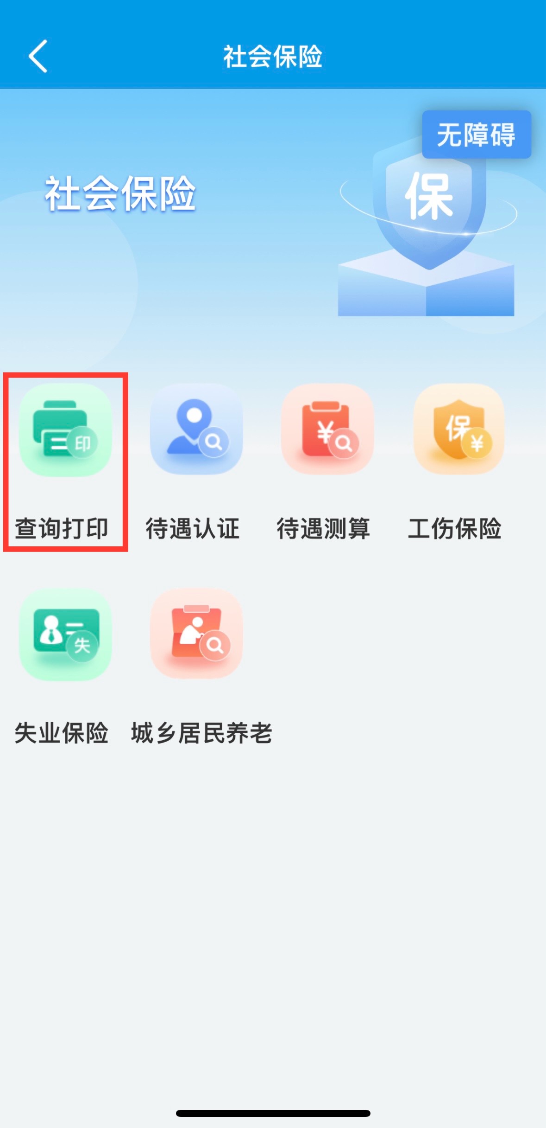Open the orange shield 工伤保险 icon

point(458,429)
